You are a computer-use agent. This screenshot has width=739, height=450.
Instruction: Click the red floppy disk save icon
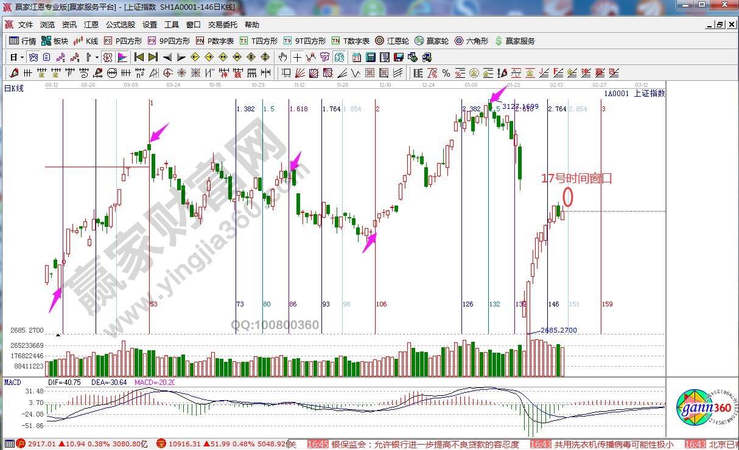399,57
